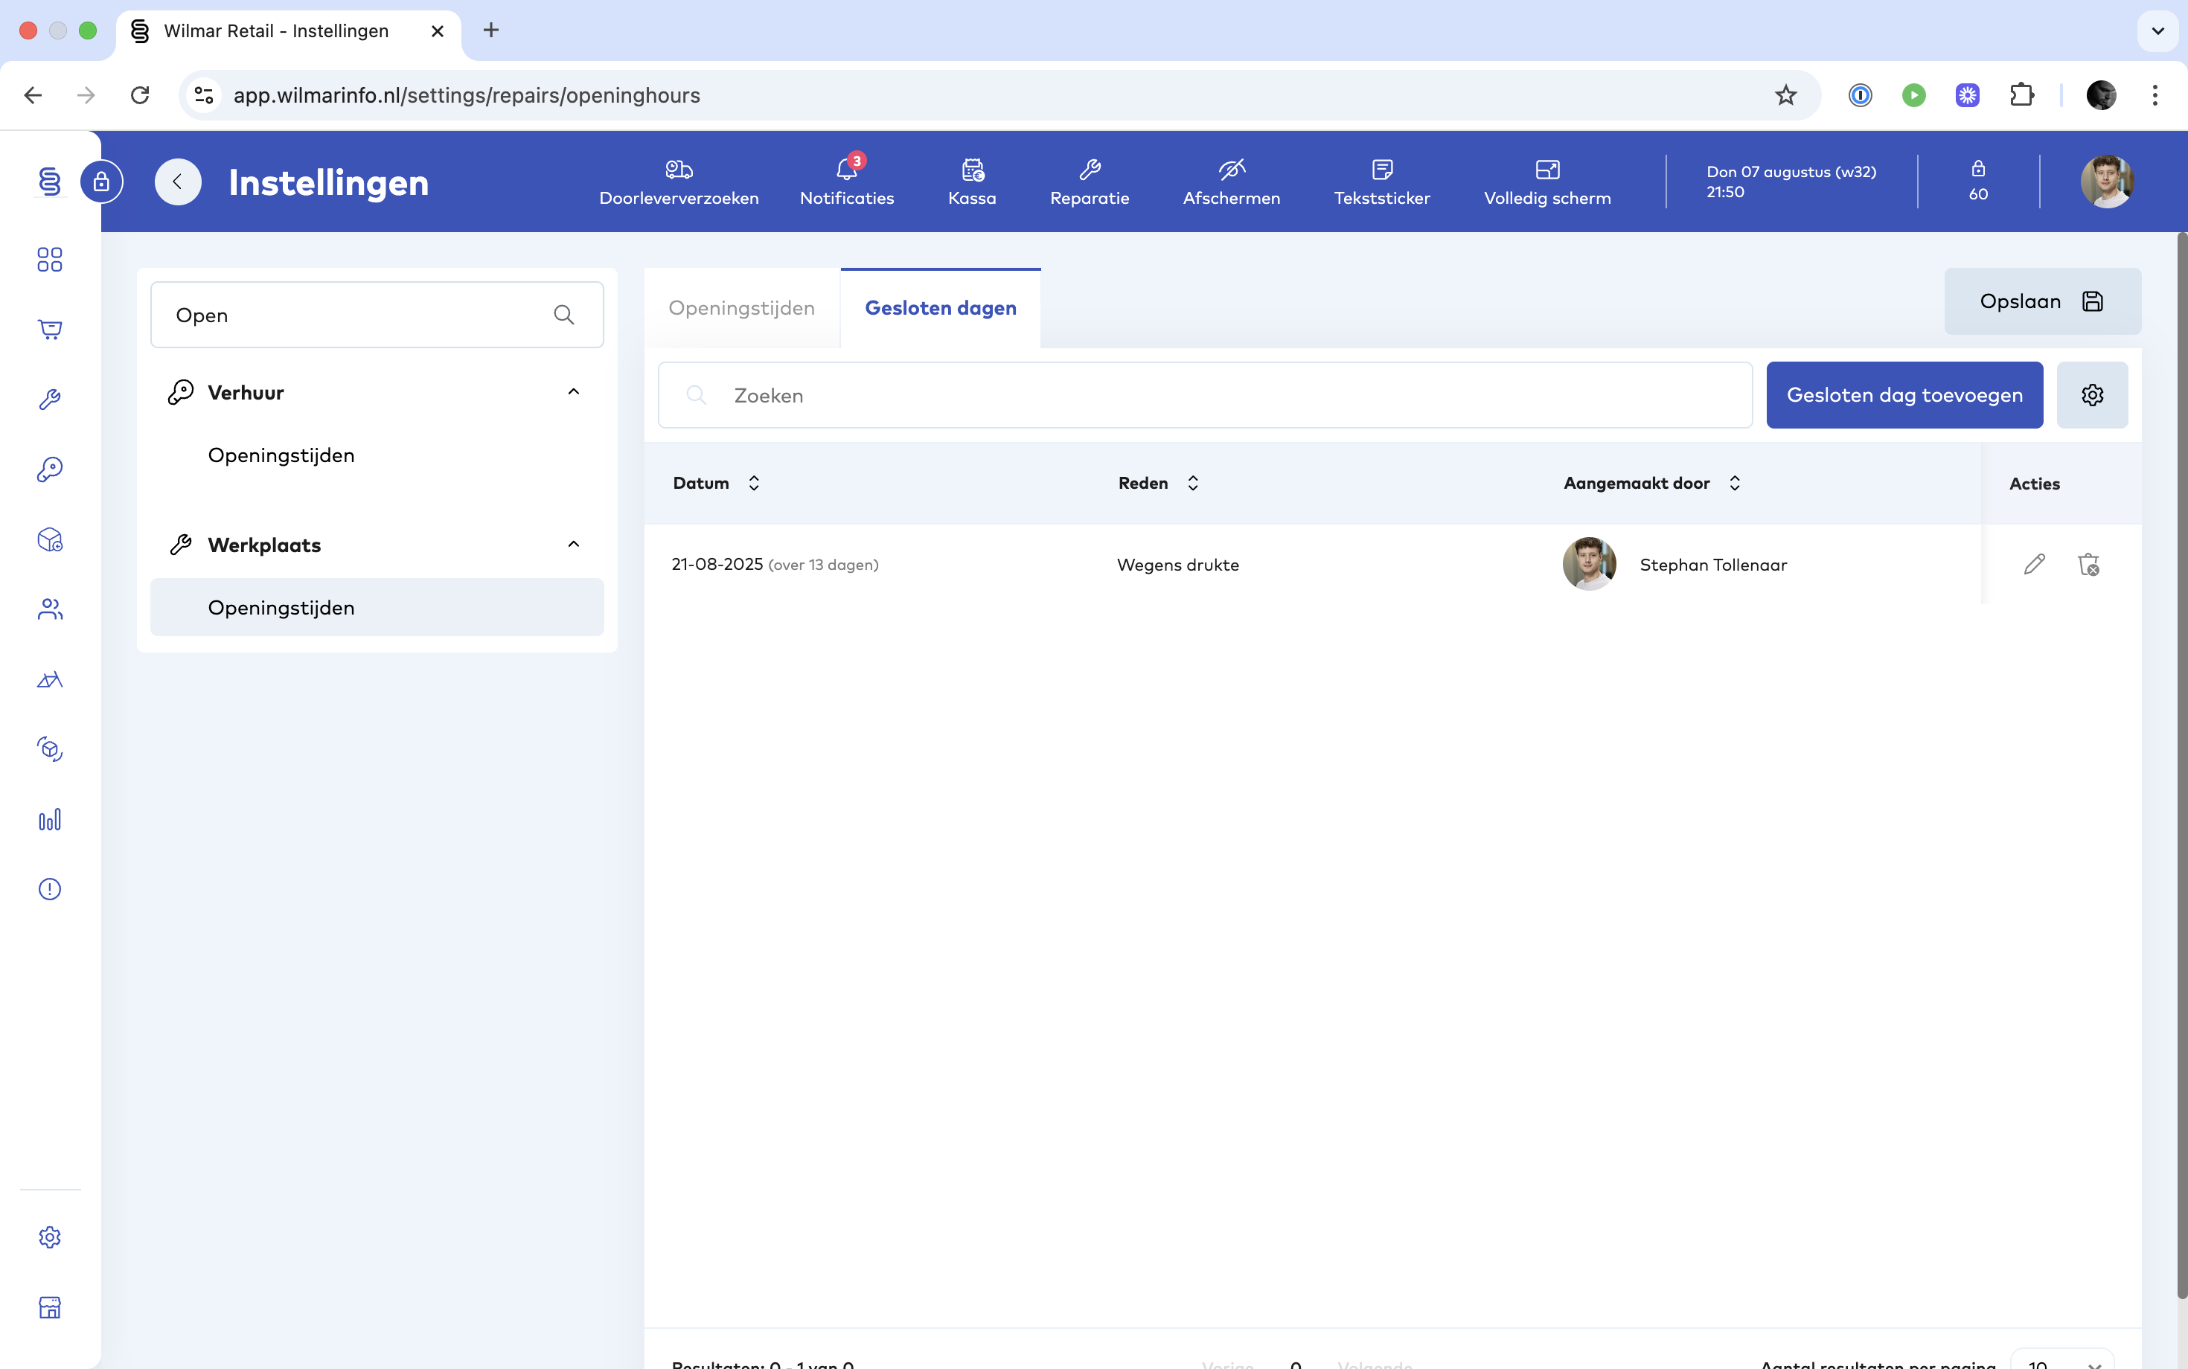The image size is (2188, 1369).
Task: Go back using the Instellingen back arrow
Action: pyautogui.click(x=178, y=182)
